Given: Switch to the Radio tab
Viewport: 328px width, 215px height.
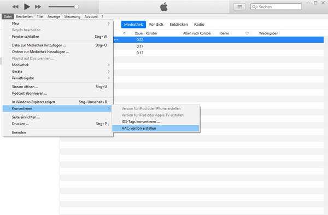Looking at the screenshot, I should coord(199,25).
